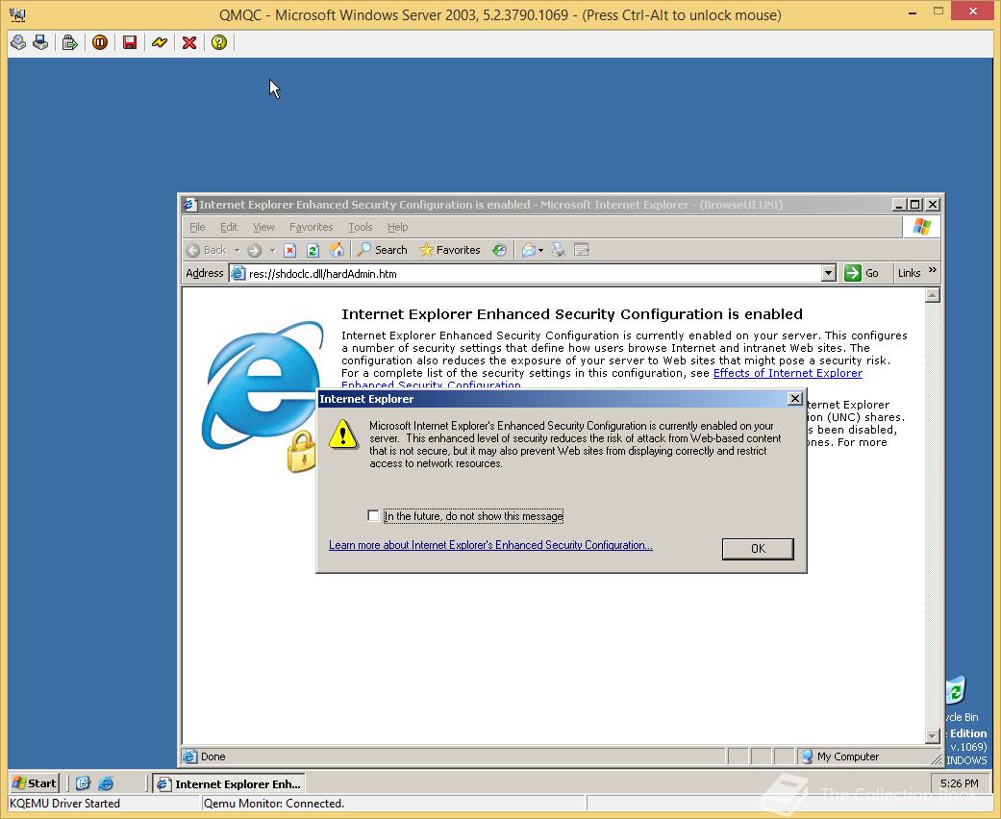Open the Help menu
Screen dimensions: 1001x819
coord(397,227)
